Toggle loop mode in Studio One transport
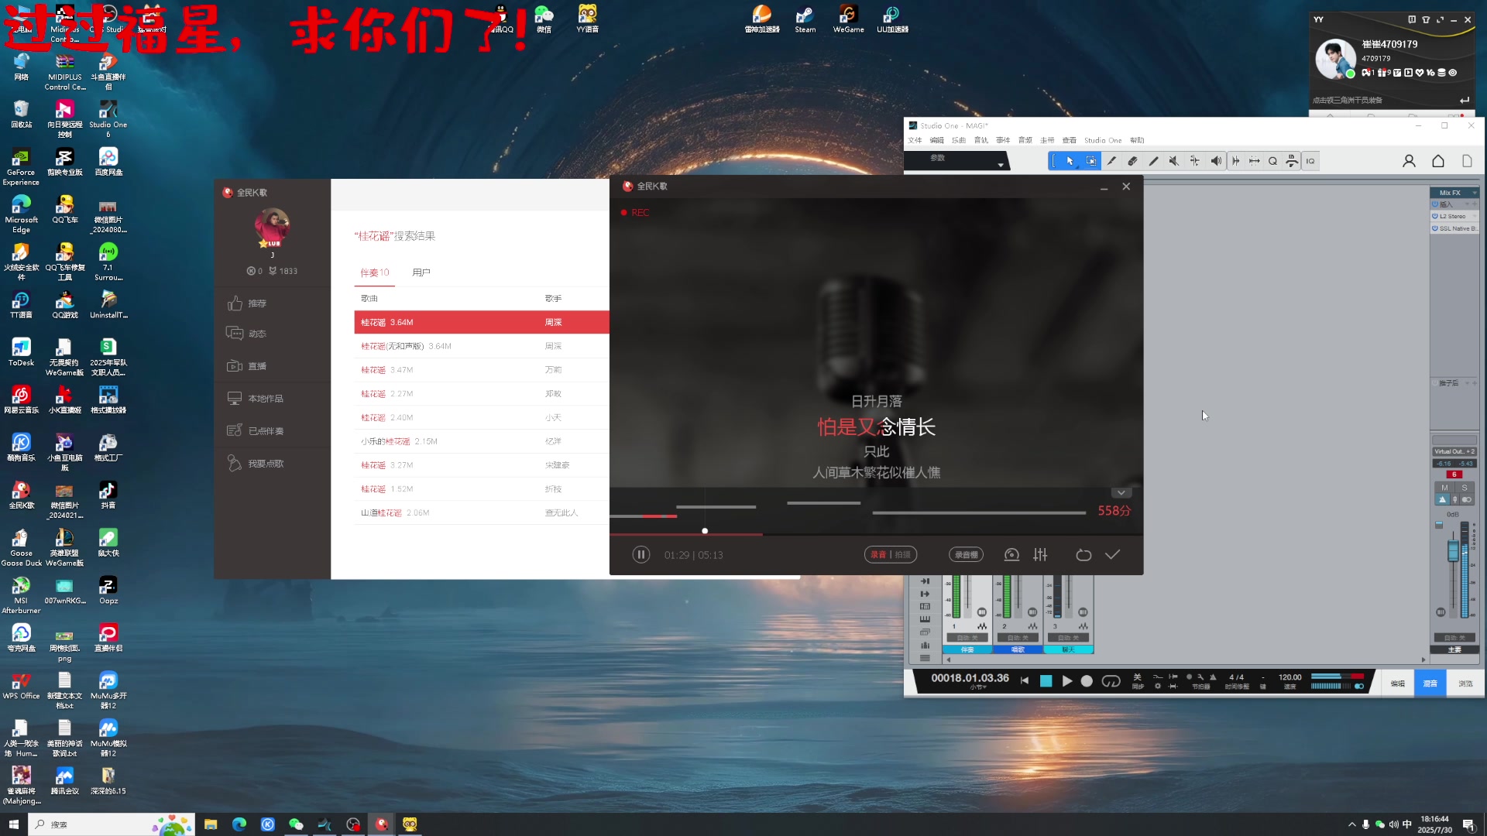1487x836 pixels. click(1111, 681)
